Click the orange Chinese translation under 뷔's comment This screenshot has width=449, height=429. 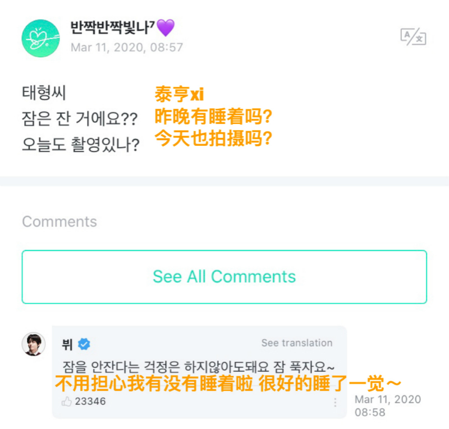[x=228, y=384]
